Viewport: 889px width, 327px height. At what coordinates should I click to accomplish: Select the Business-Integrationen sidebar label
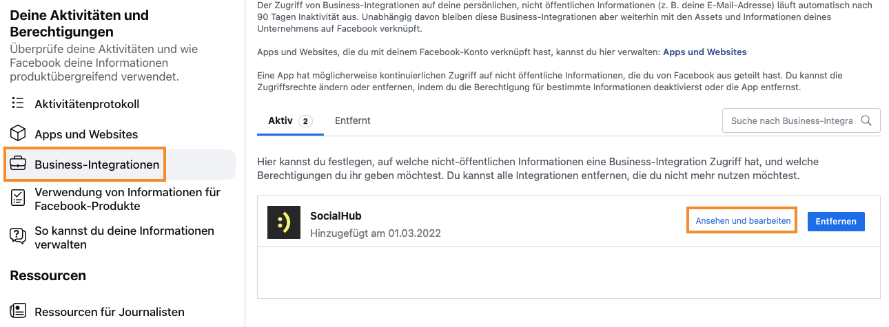96,165
